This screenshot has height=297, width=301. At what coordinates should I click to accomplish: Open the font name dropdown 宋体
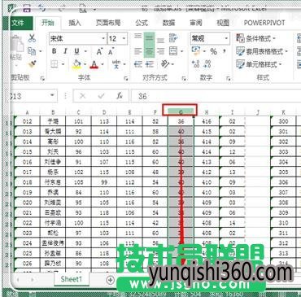pos(77,39)
